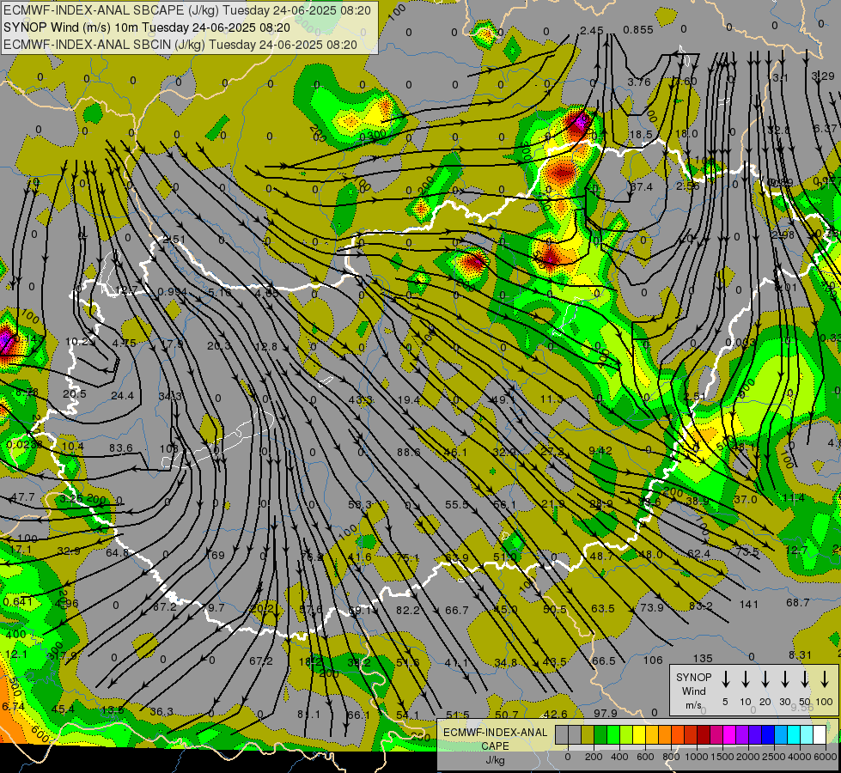This screenshot has width=841, height=773.
Task: Click the wind arrow above the 20 m/s label
Action: click(x=765, y=679)
